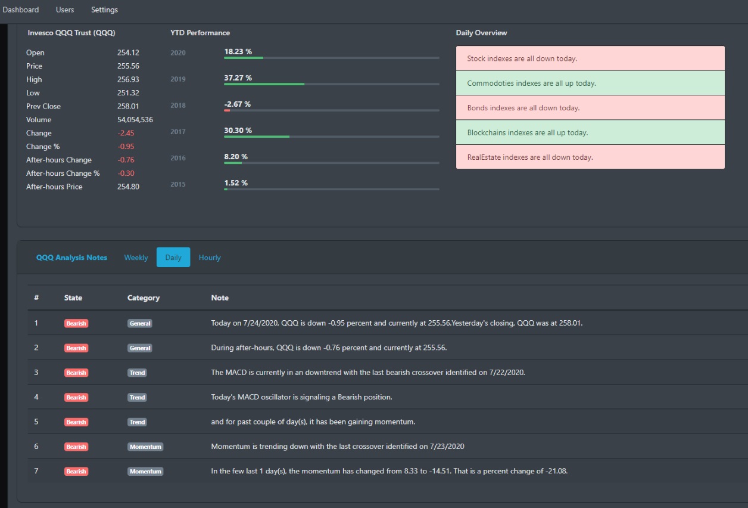Click the Blockchains indexes up alert
The width and height of the screenshot is (748, 508).
tap(590, 132)
